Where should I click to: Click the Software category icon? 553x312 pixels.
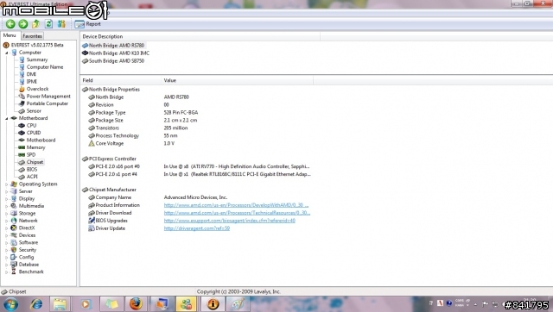click(x=14, y=243)
